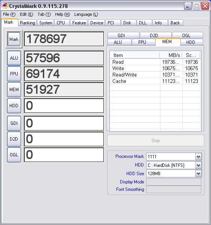The height and width of the screenshot is (225, 211).
Task: Expand the HDD Size dropdown
Action: pos(199,174)
